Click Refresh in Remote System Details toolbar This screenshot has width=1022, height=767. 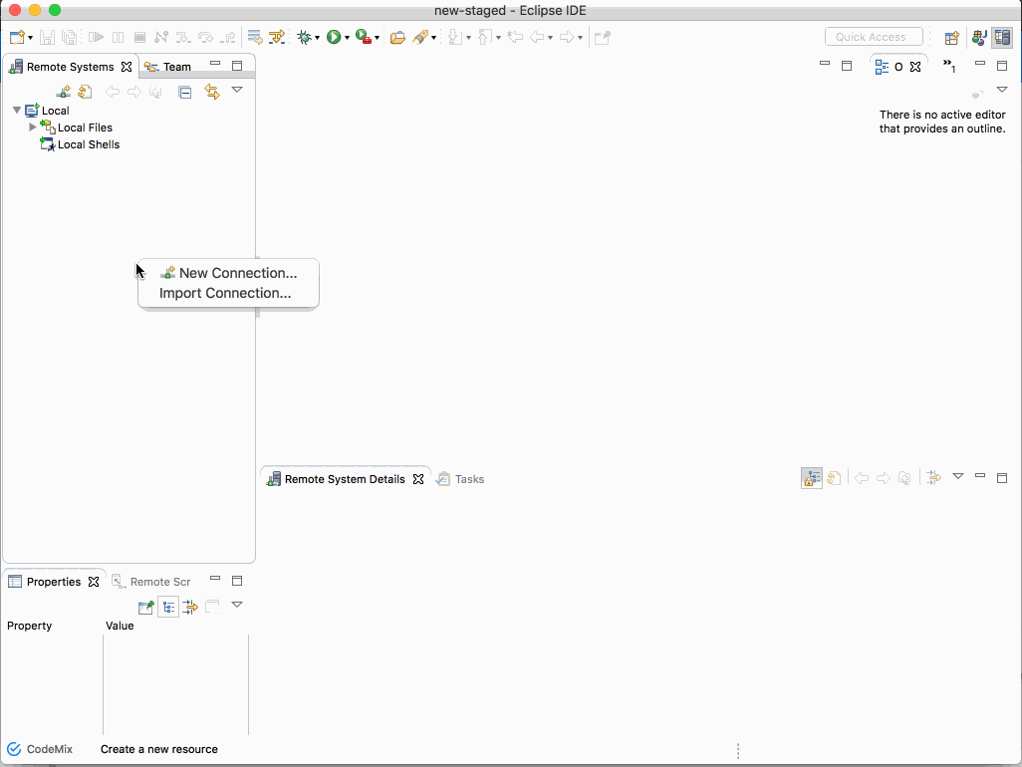834,478
